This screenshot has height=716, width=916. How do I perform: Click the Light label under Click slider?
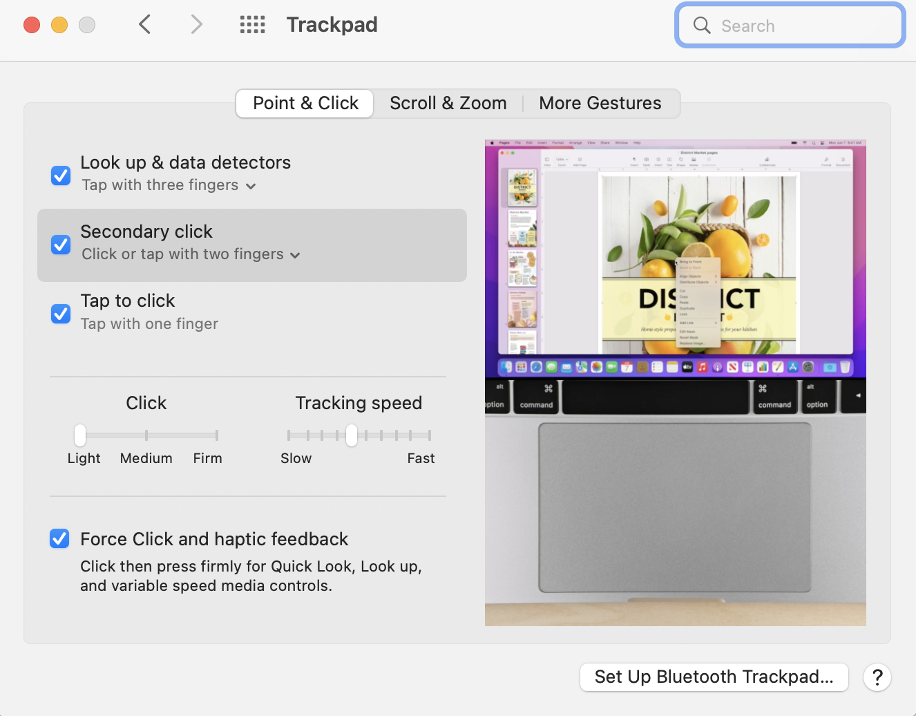tap(84, 458)
